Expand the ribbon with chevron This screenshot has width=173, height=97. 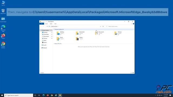pyautogui.click(x=132, y=24)
